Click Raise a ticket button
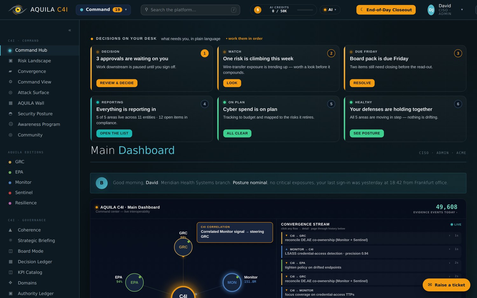477x298 pixels. [446, 285]
